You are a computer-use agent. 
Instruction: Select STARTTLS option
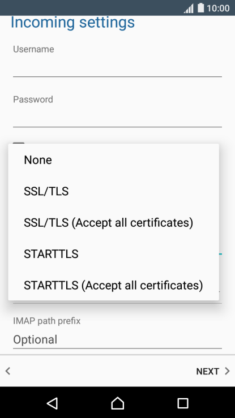point(114,254)
